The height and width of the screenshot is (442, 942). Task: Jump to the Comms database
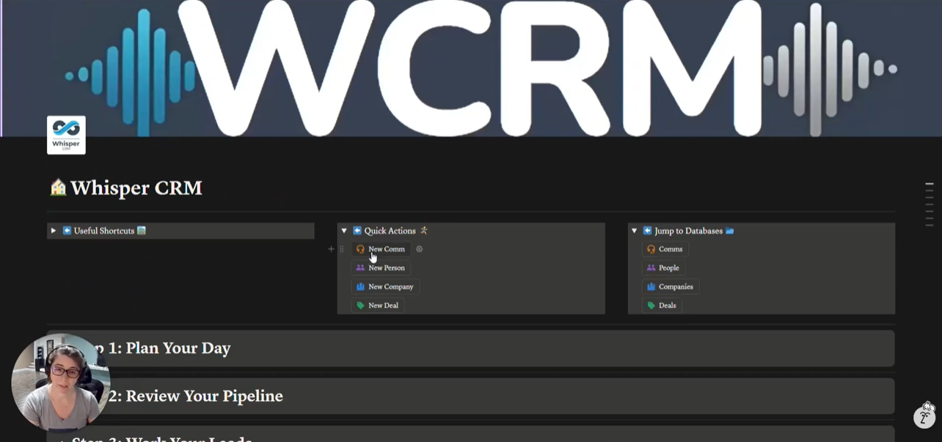point(665,249)
